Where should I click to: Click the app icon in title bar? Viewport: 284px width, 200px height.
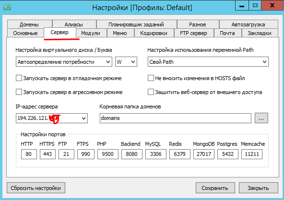(x=7, y=7)
